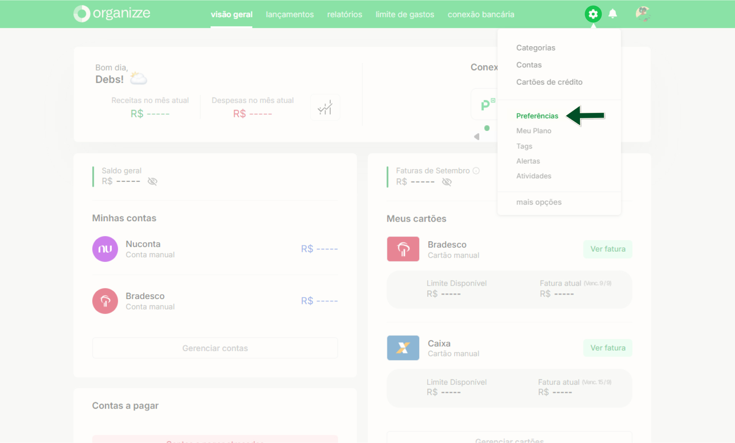Click the Nuconta purple account icon
The width and height of the screenshot is (735, 443).
point(105,249)
